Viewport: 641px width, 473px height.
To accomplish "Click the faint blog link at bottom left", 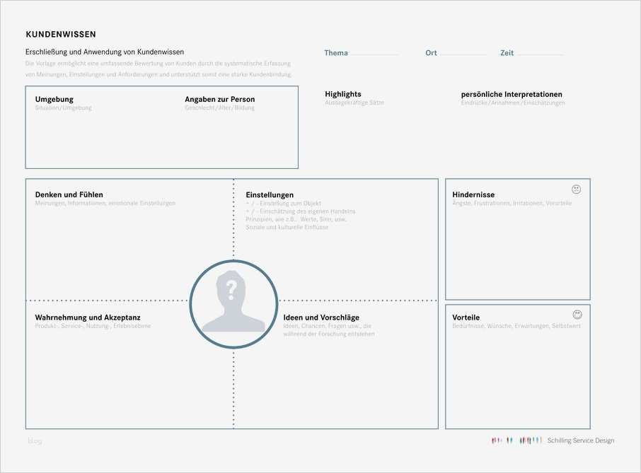I will pos(35,441).
